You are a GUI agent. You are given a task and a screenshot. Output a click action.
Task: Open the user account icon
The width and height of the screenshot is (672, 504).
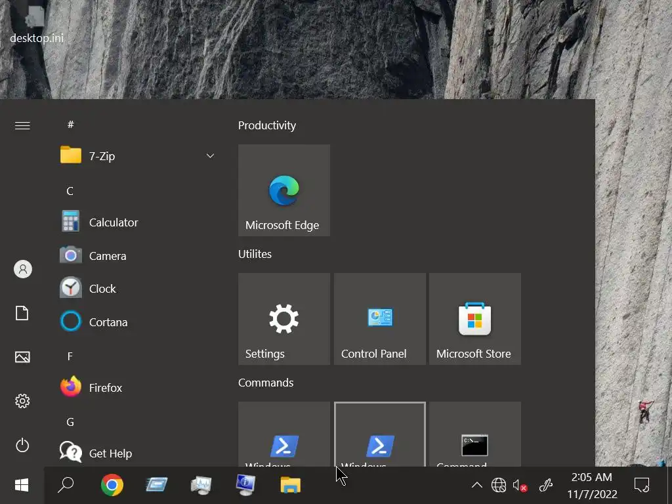(23, 269)
